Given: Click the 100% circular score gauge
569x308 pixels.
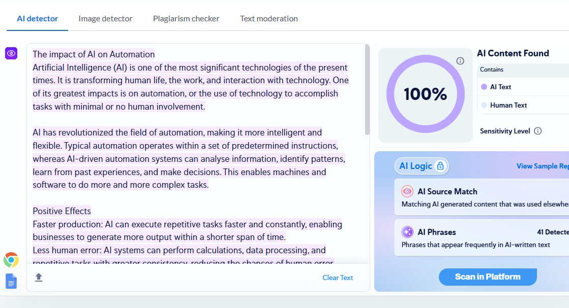Looking at the screenshot, I should point(425,94).
